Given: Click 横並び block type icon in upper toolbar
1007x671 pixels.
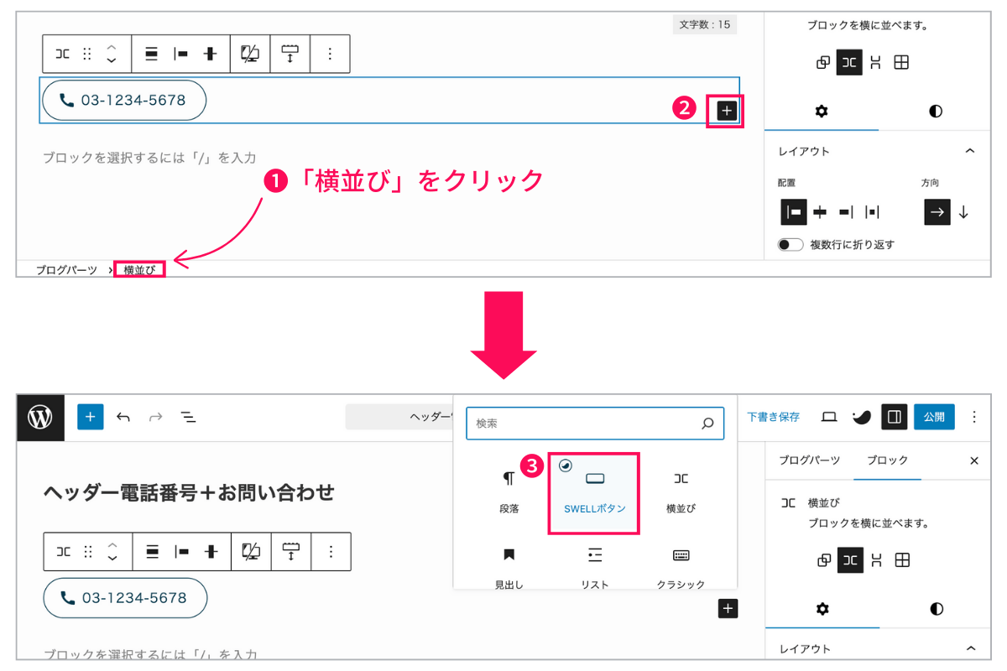Looking at the screenshot, I should click(x=63, y=54).
